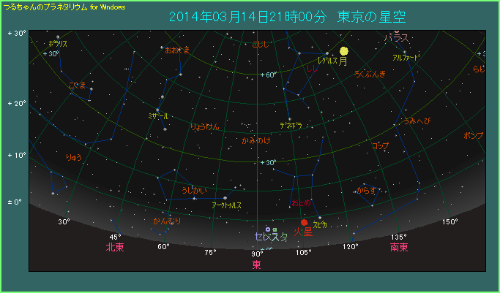
Task: Select the からす constellation label
Action: tap(366, 191)
